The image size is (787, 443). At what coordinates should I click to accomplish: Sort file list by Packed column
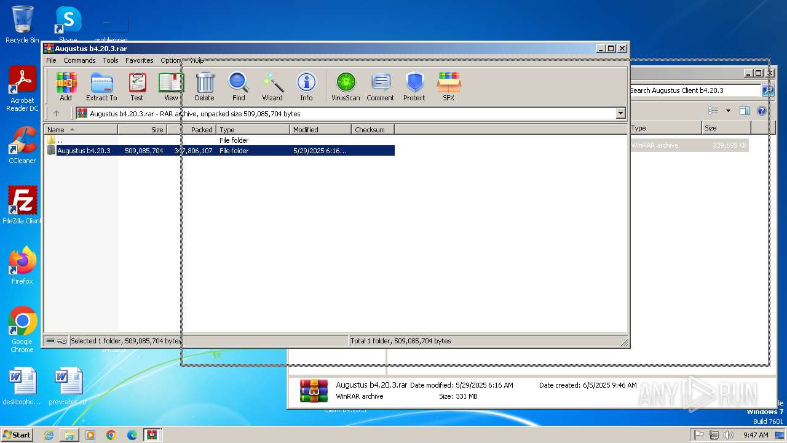[x=191, y=129]
